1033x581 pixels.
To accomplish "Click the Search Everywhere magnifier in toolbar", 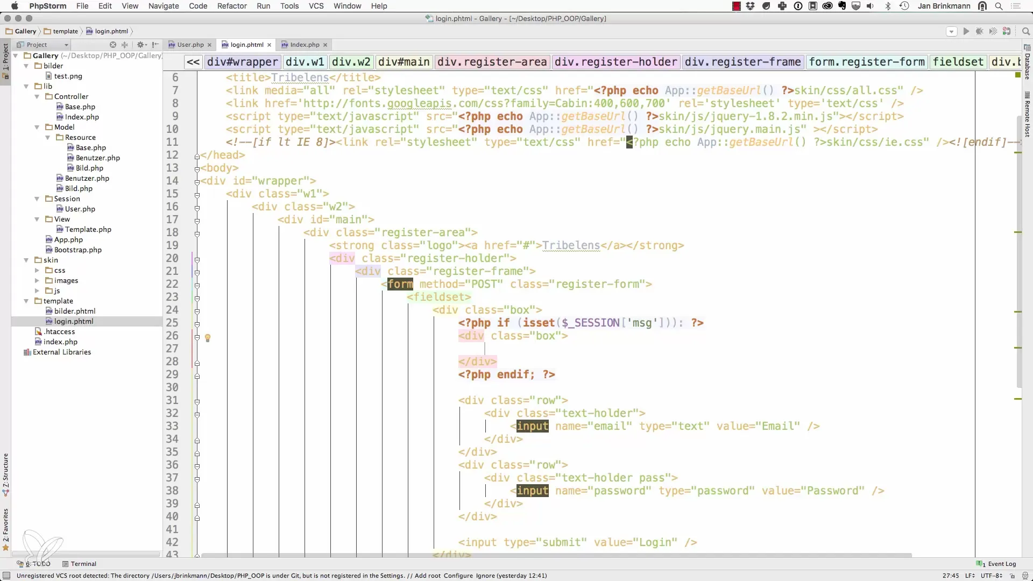I will click(x=1026, y=31).
